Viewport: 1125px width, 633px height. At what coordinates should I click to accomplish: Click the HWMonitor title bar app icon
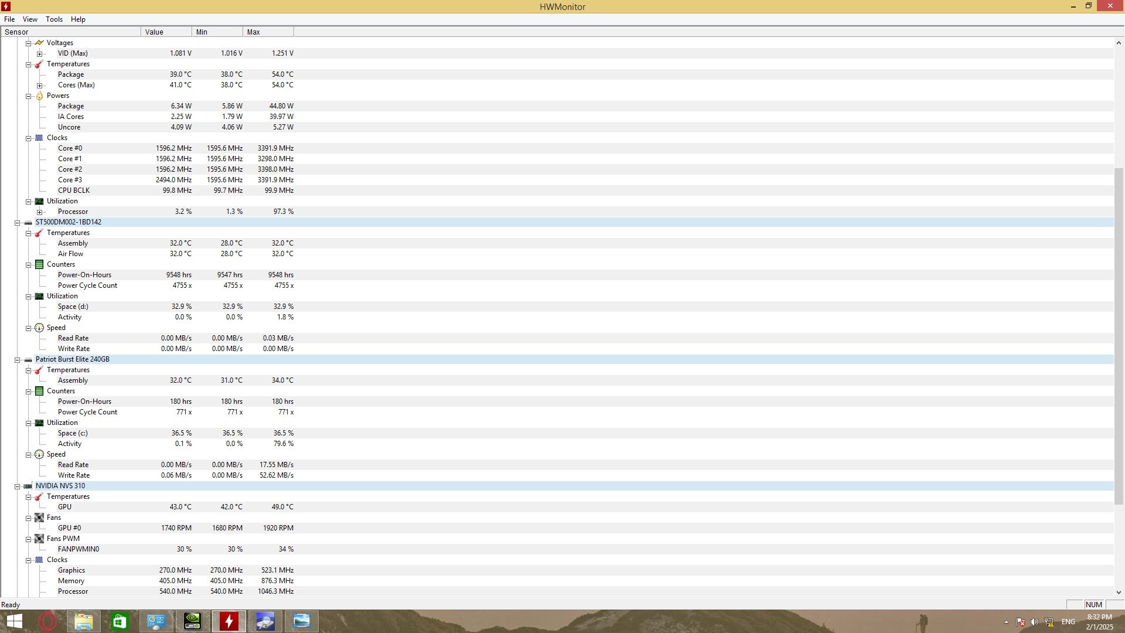[6, 6]
